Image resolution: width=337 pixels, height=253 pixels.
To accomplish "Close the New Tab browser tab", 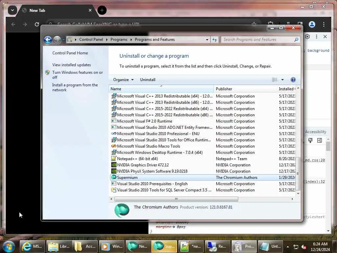I will (90, 10).
